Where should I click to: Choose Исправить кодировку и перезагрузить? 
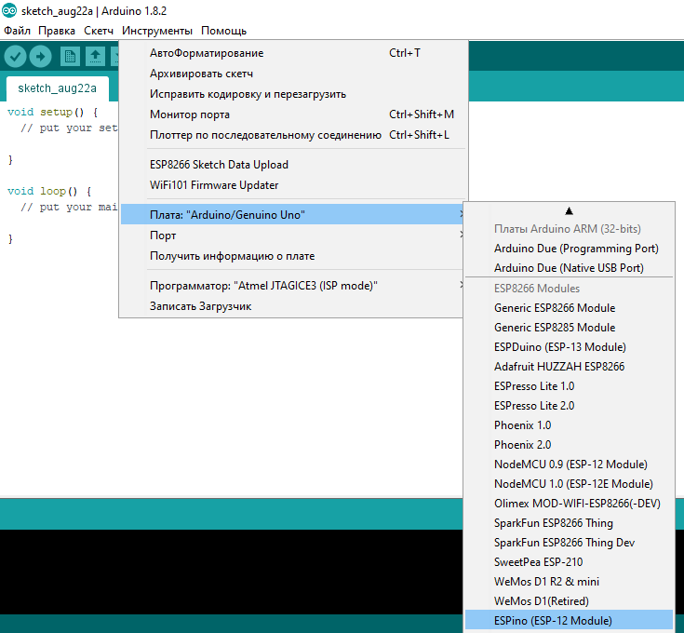(293, 94)
